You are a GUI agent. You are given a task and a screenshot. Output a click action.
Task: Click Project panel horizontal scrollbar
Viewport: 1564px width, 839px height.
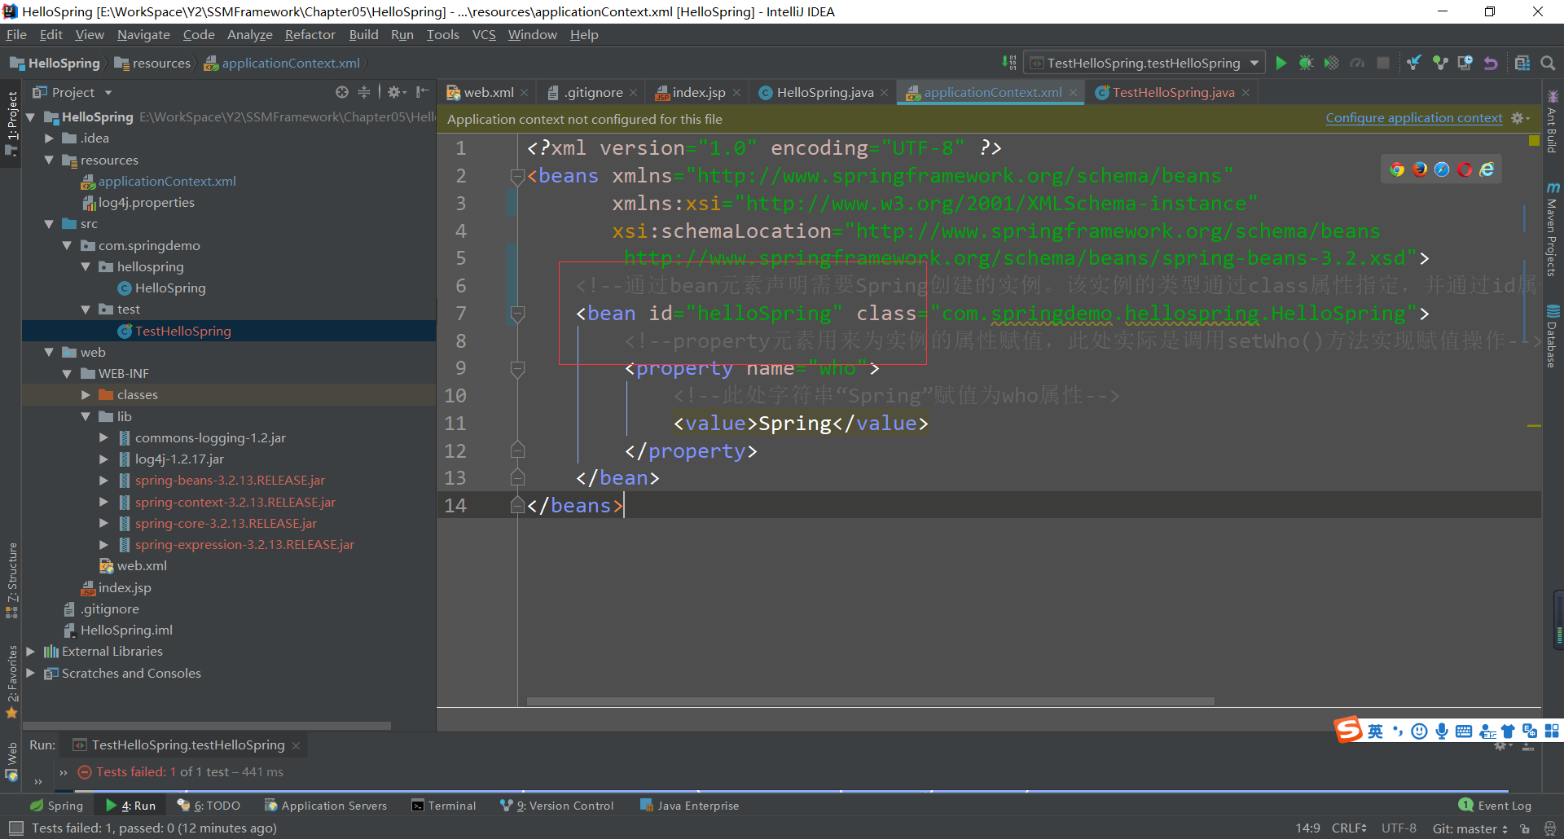[207, 725]
